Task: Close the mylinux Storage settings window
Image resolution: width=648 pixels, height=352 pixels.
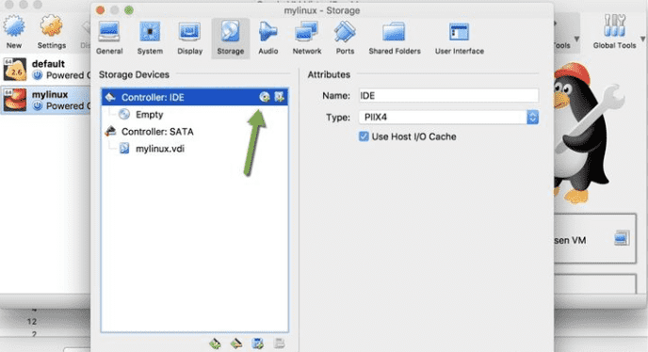Action: pos(100,10)
